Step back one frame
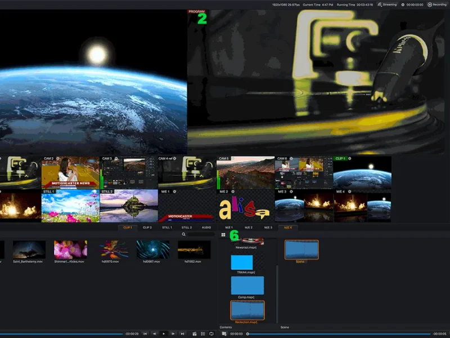The height and width of the screenshot is (338, 450). pos(155,333)
